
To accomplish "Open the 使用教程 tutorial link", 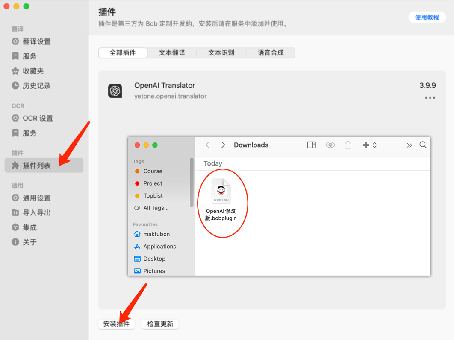I will click(x=427, y=17).
